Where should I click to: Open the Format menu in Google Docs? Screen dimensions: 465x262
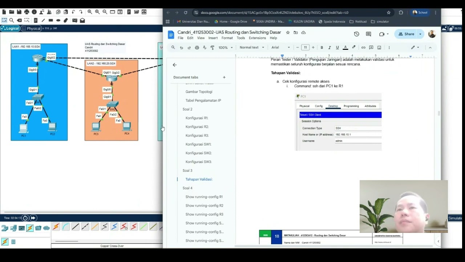click(227, 38)
